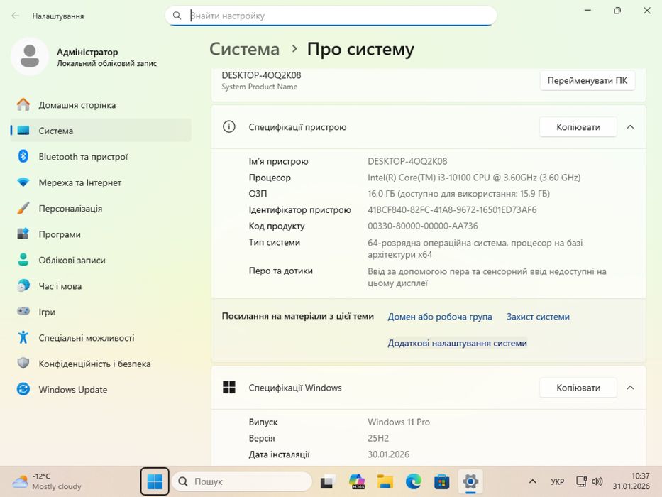
Task: Open Додаткові налаштування системи link
Action: 457,343
